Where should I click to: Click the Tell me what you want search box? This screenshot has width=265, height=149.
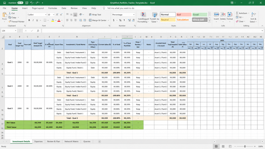pos(127,8)
